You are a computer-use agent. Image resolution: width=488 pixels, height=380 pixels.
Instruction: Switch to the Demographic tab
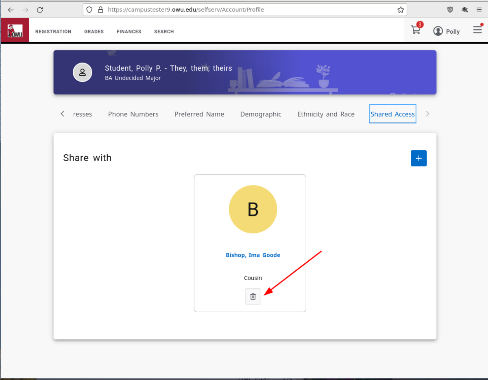261,114
